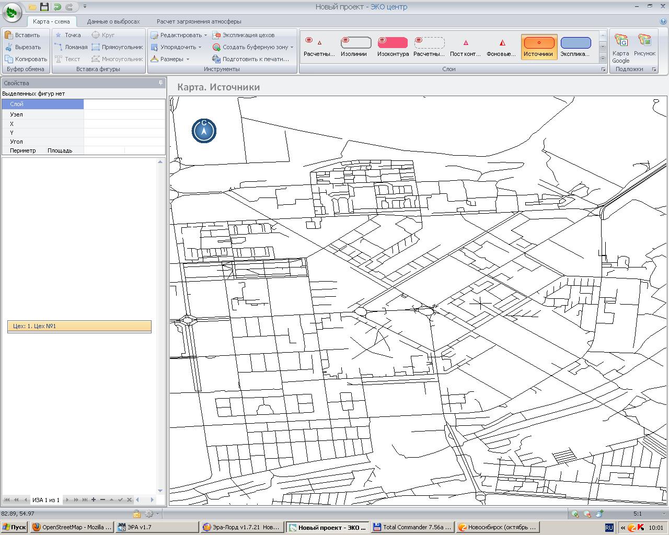Click the save floppy disk icon

pos(44,7)
